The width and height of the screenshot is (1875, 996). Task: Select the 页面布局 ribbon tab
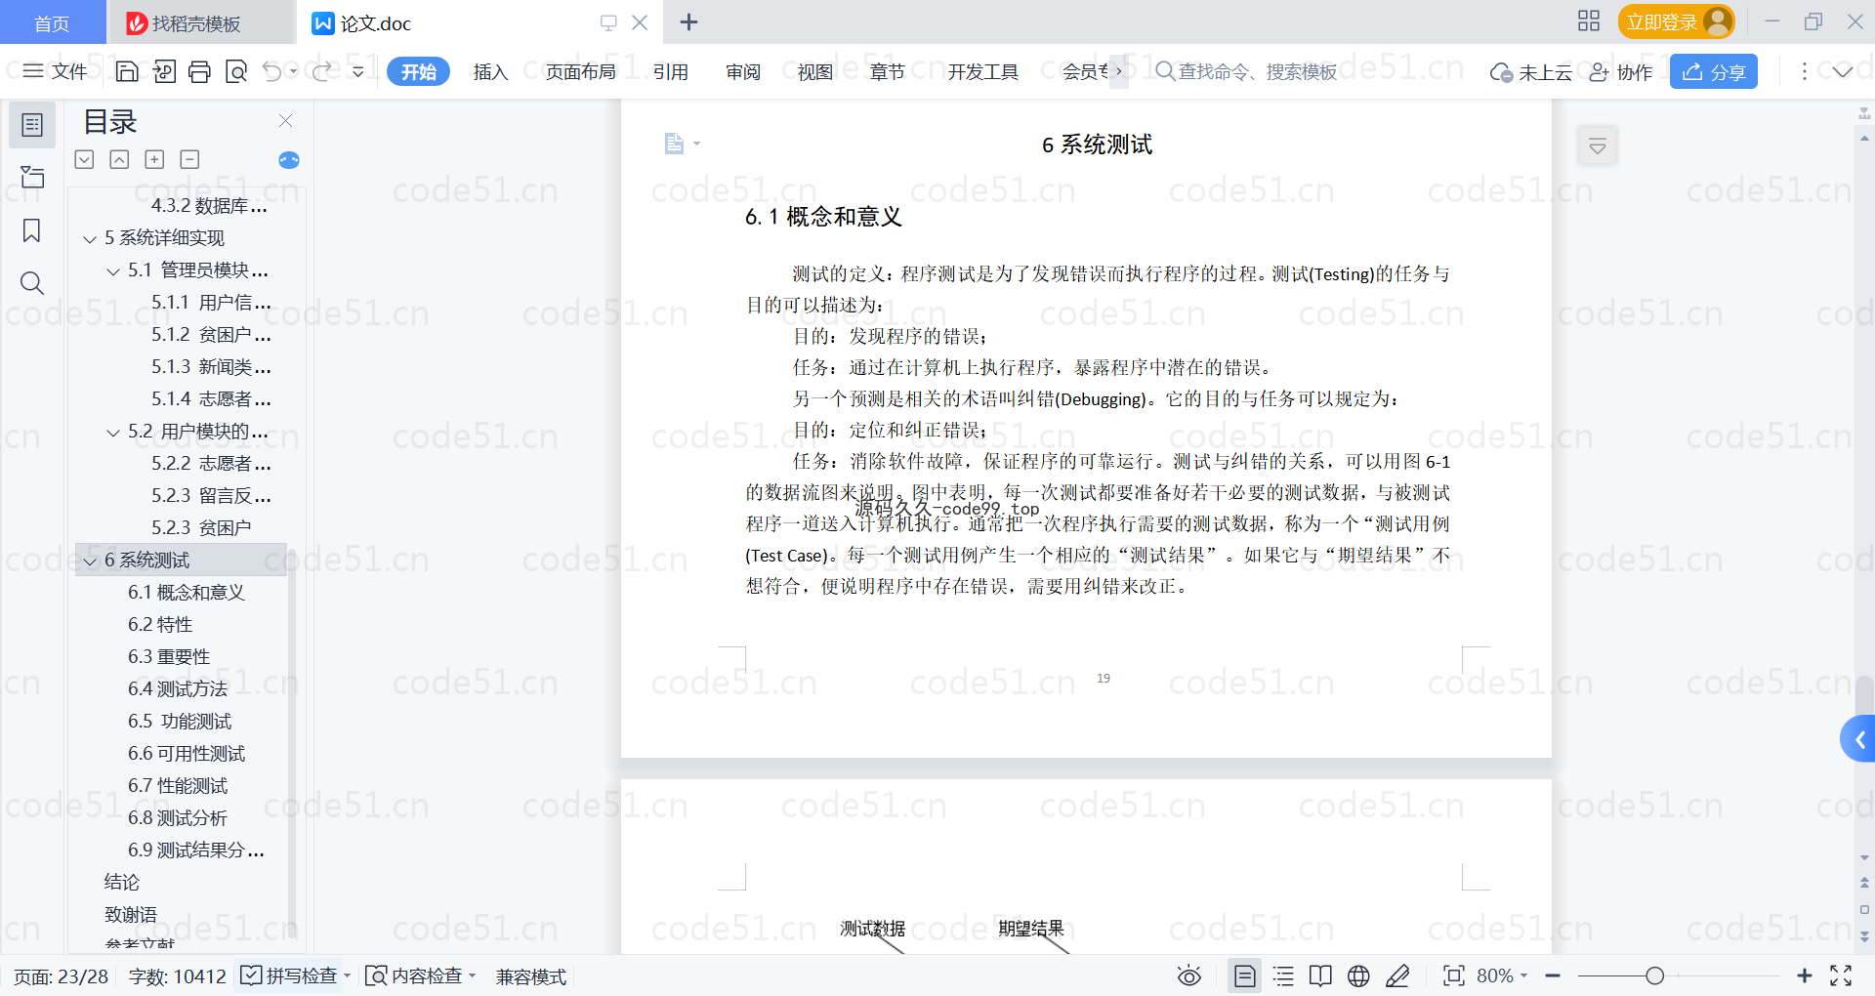click(x=580, y=71)
